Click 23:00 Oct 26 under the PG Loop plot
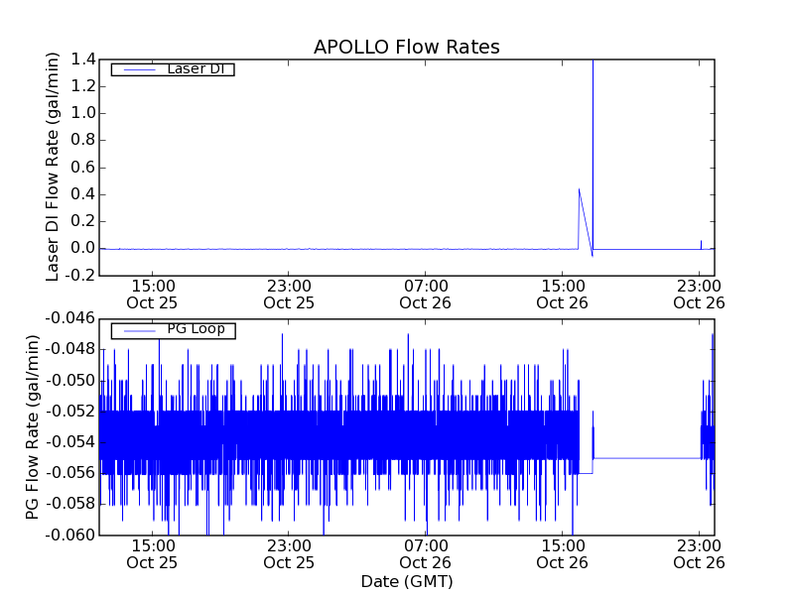 point(699,554)
